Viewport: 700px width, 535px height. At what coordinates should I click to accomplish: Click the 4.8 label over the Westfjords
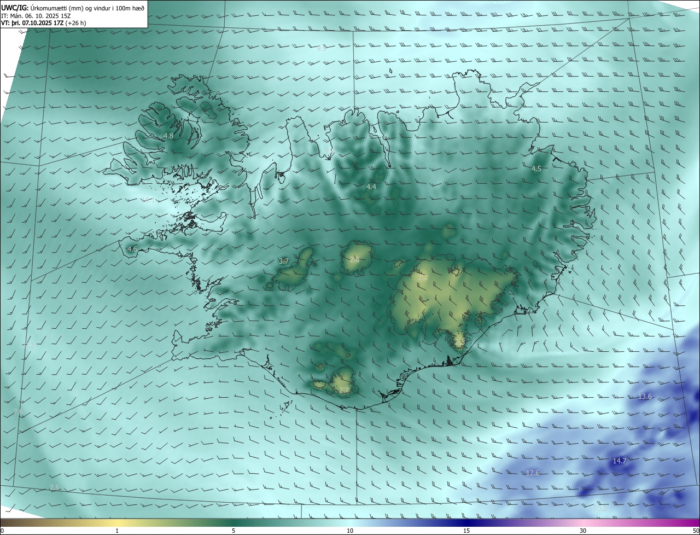168,136
